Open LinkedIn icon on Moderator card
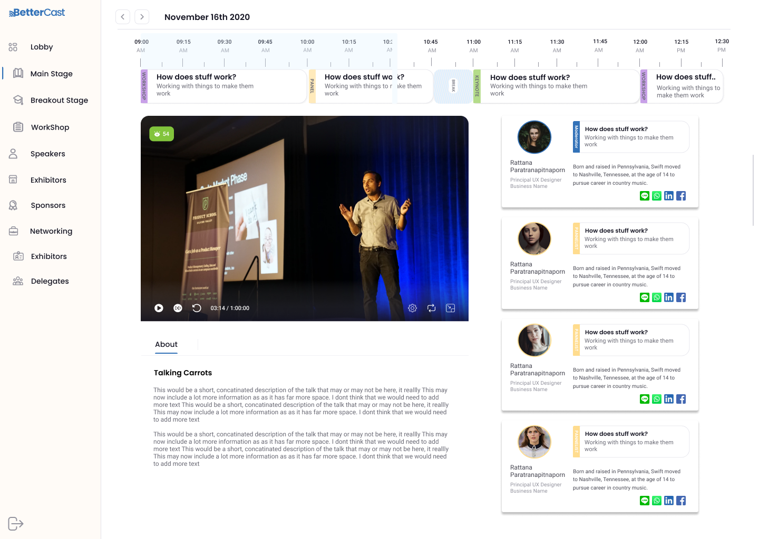Viewport: 759px width, 539px height. pyautogui.click(x=669, y=196)
